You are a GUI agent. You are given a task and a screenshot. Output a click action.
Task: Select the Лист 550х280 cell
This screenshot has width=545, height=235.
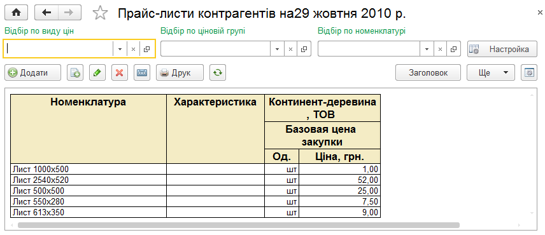[x=88, y=201]
